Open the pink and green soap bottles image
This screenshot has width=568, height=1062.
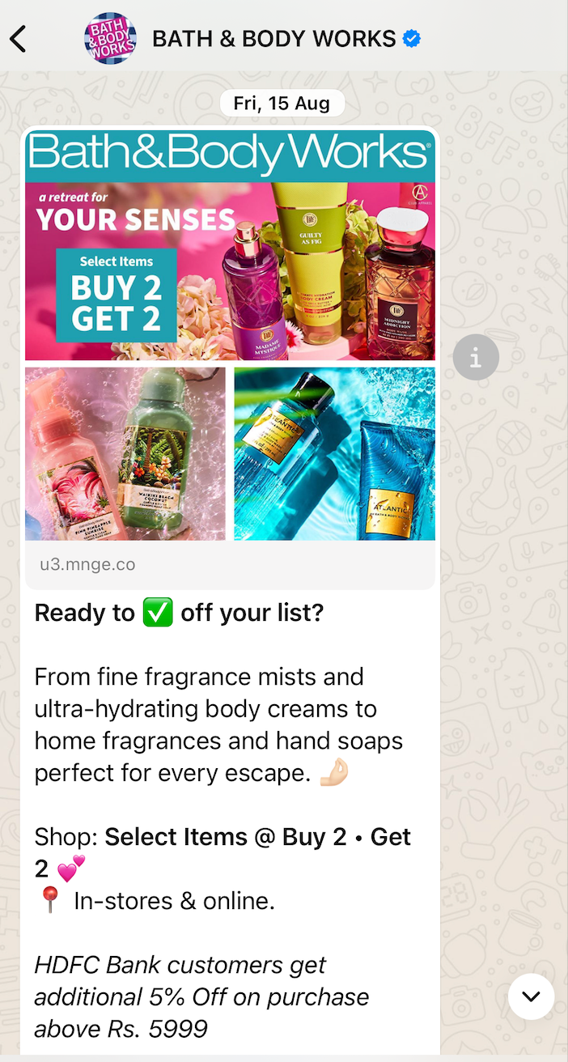(x=125, y=454)
